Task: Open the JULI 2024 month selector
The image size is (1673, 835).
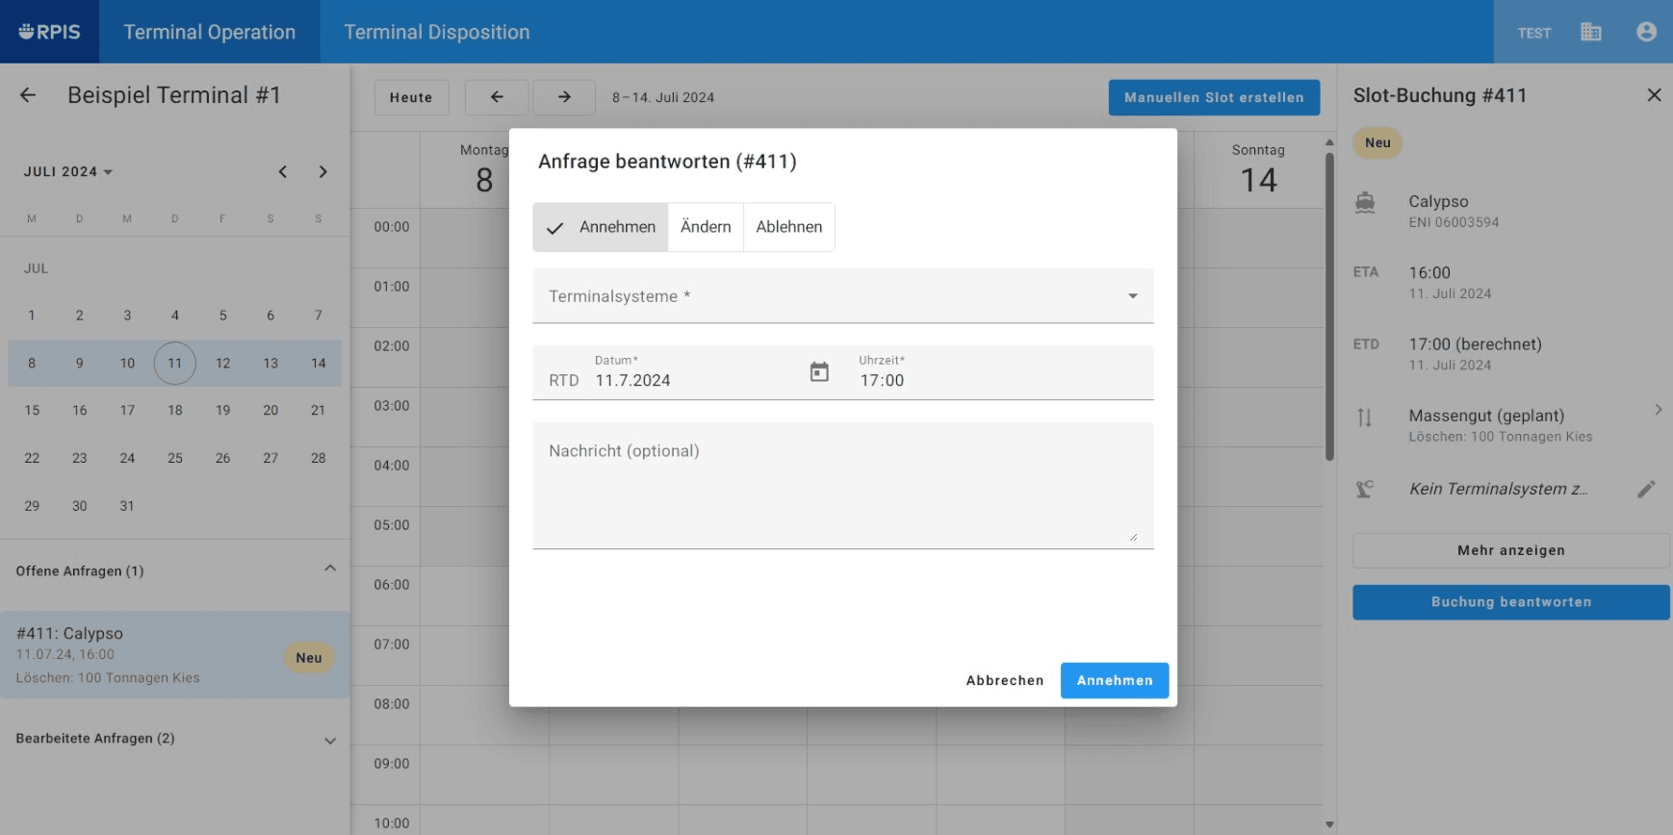Action: point(68,172)
